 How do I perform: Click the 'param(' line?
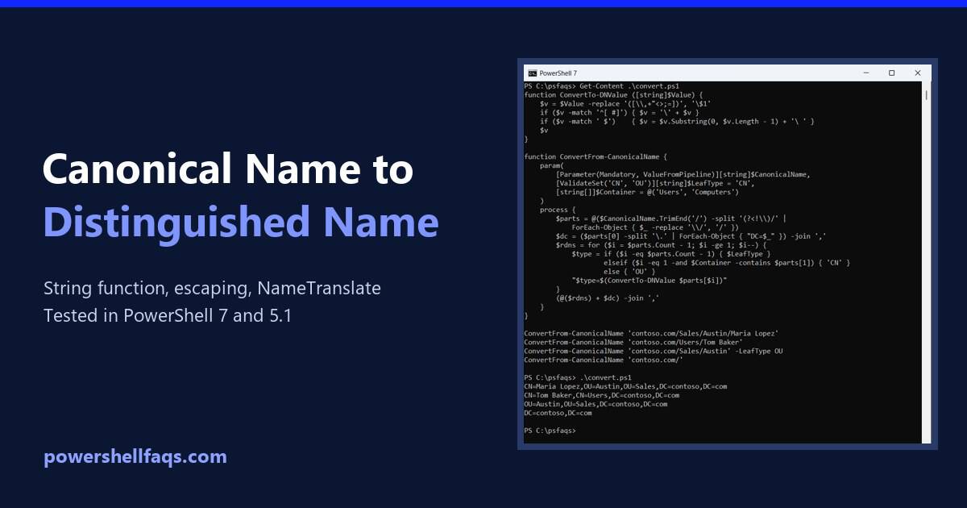552,165
